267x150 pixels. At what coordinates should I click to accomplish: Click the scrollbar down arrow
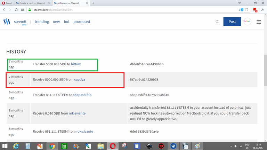point(265,141)
